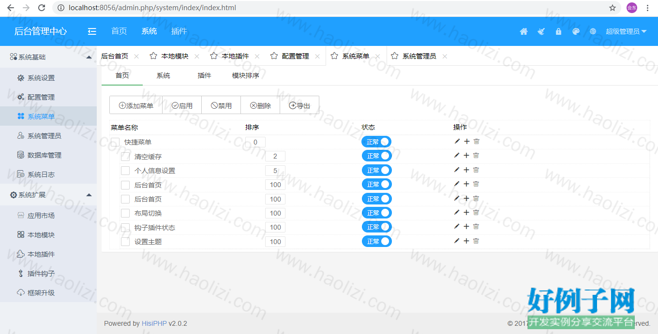
Task: Delete 个人信息设置 row via trash icon
Action: 476,170
